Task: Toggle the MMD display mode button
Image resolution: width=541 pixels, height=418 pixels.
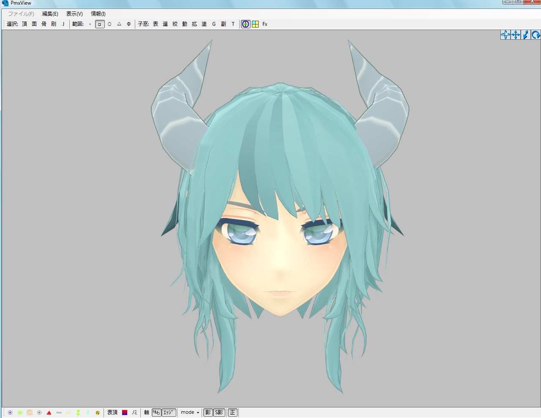Action: click(156, 413)
